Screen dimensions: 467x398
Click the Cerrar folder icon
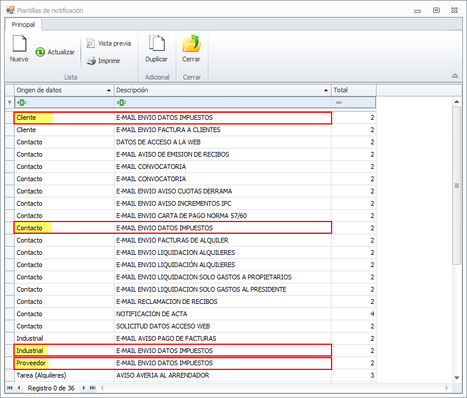(x=191, y=43)
